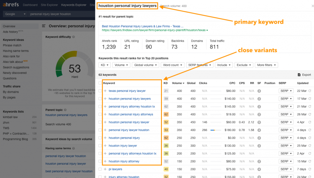This screenshot has width=314, height=178.
Task: Click the Parent topic help icon
Action: pyautogui.click(x=65, y=110)
